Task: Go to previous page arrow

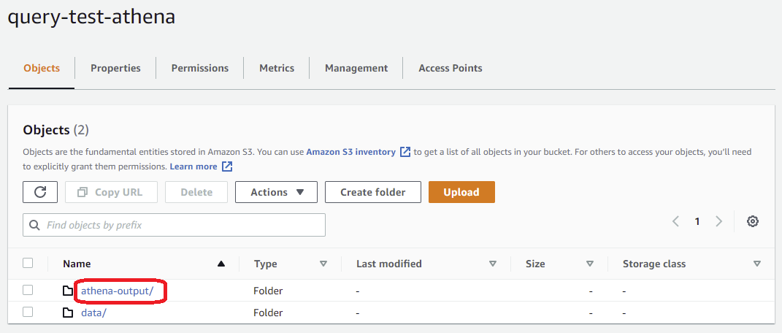Action: click(675, 221)
